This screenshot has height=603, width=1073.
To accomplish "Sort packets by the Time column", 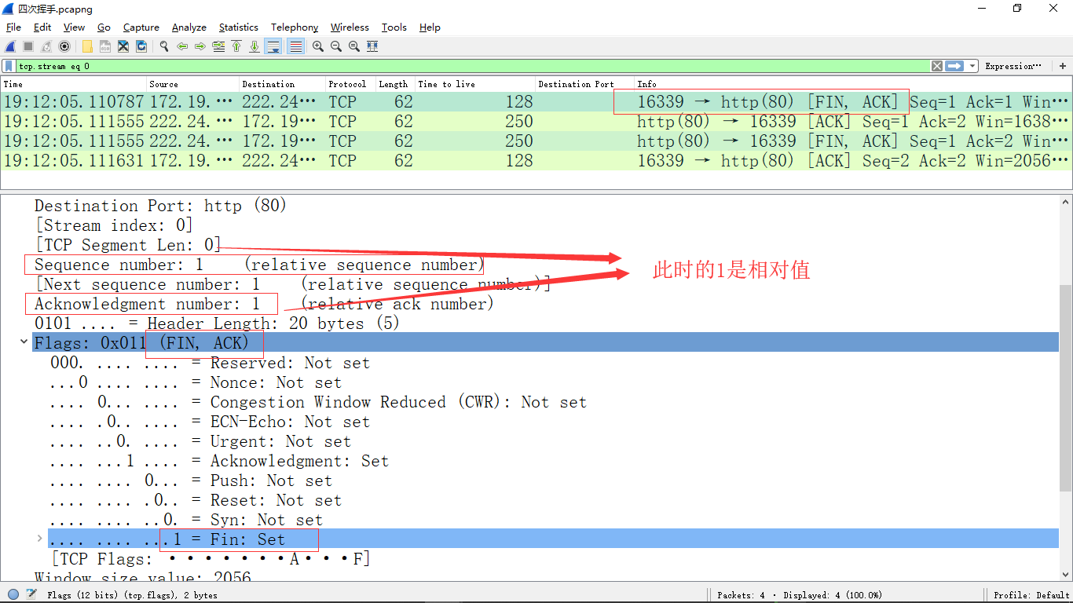I will click(74, 84).
